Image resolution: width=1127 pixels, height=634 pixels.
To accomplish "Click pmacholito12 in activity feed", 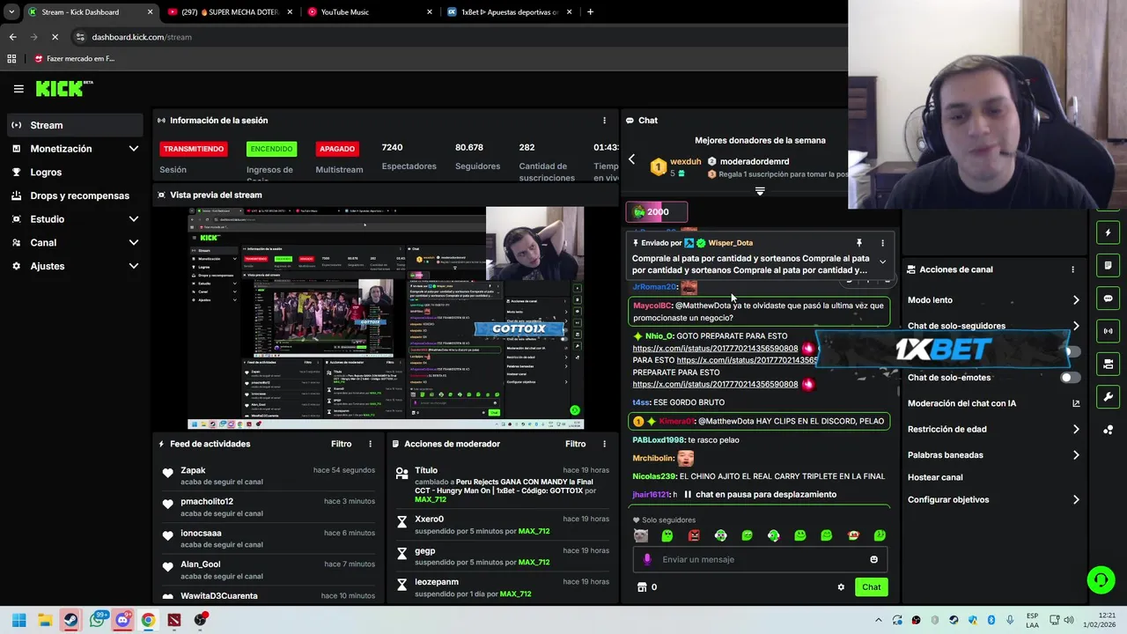I will [x=207, y=502].
